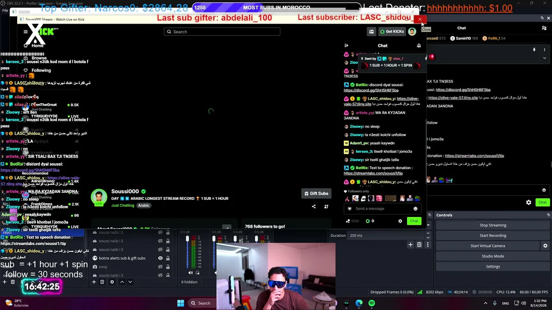The height and width of the screenshot is (310, 552).
Task: Remove the scene transition with trash icon
Action: coord(419,245)
